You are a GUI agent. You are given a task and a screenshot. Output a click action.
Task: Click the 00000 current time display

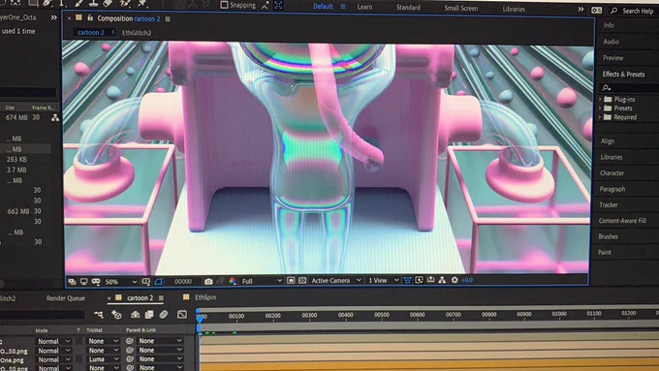pyautogui.click(x=183, y=282)
